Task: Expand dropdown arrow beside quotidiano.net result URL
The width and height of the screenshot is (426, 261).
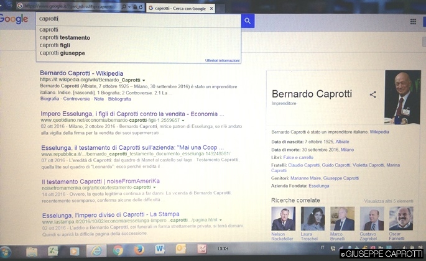Action: click(183, 120)
